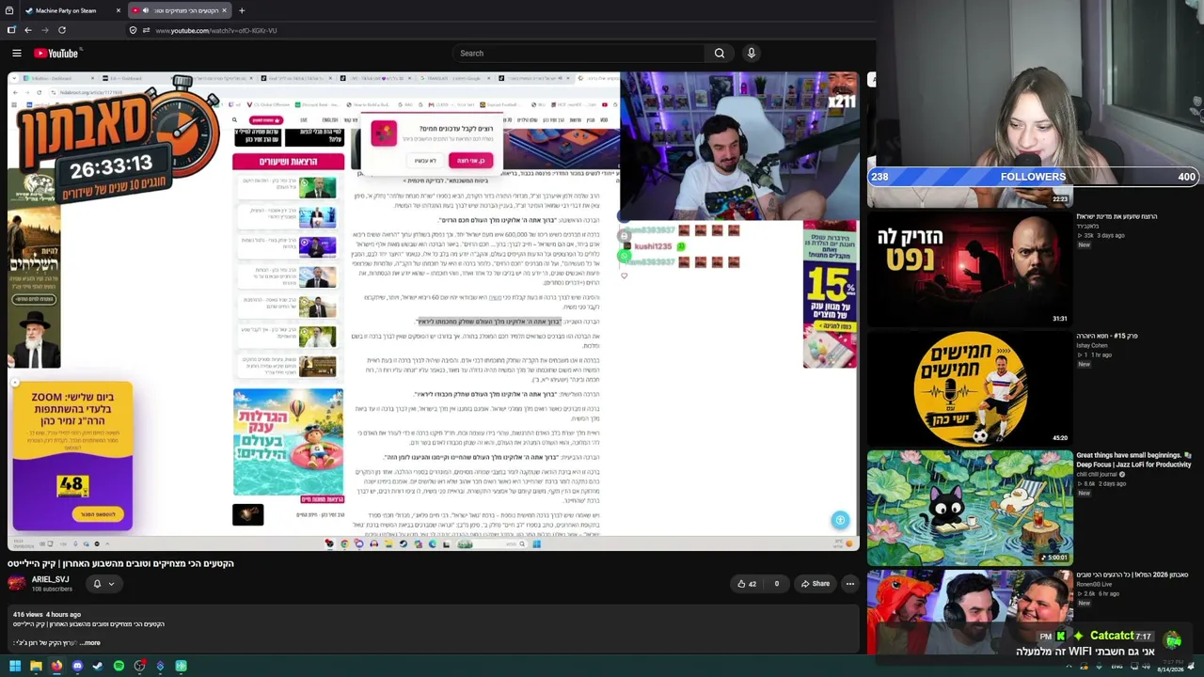1204x677 pixels.
Task: Open the notification bell dropdown for ARIEL_SVJ
Action: 103,584
